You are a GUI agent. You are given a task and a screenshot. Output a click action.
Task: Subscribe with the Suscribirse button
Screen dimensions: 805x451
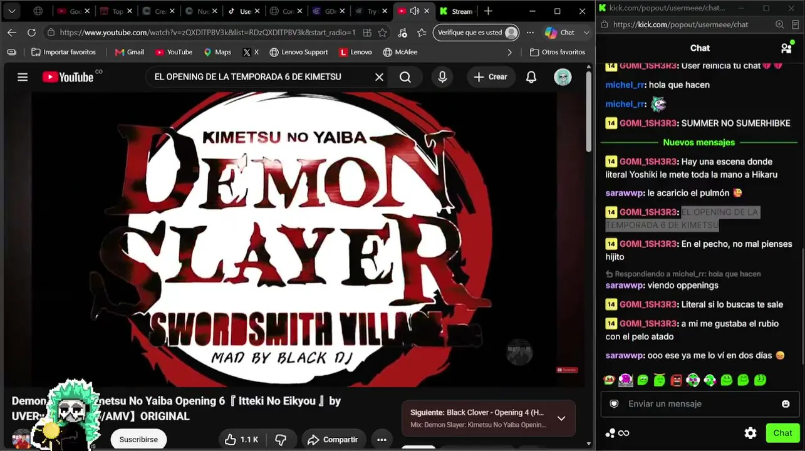[x=138, y=440]
